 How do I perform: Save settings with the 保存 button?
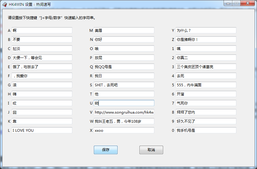[106, 150]
